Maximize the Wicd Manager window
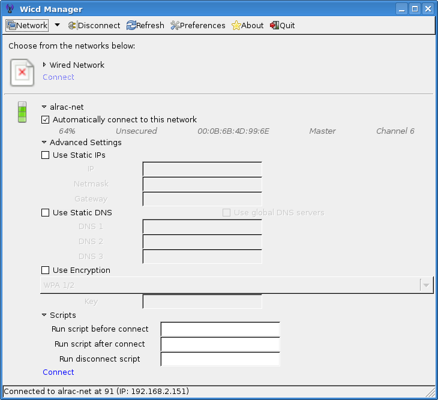The width and height of the screenshot is (438, 400). click(415, 9)
